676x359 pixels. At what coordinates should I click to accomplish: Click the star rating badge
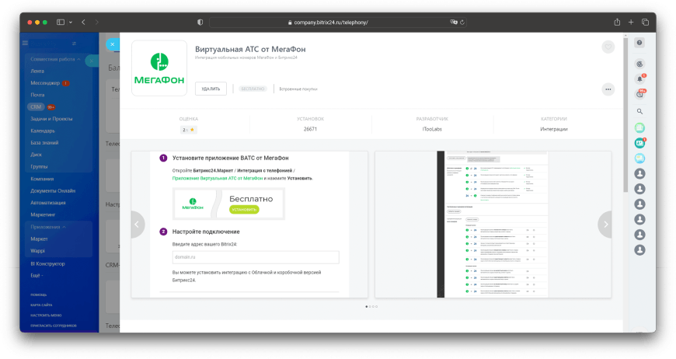[x=188, y=130]
